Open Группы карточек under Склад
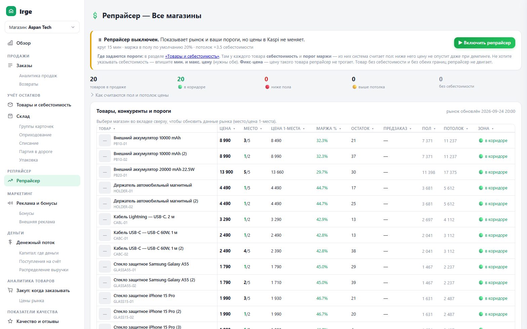The image size is (527, 329). point(36,126)
